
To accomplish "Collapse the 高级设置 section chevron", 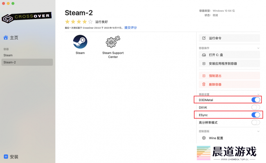I will click(258, 94).
